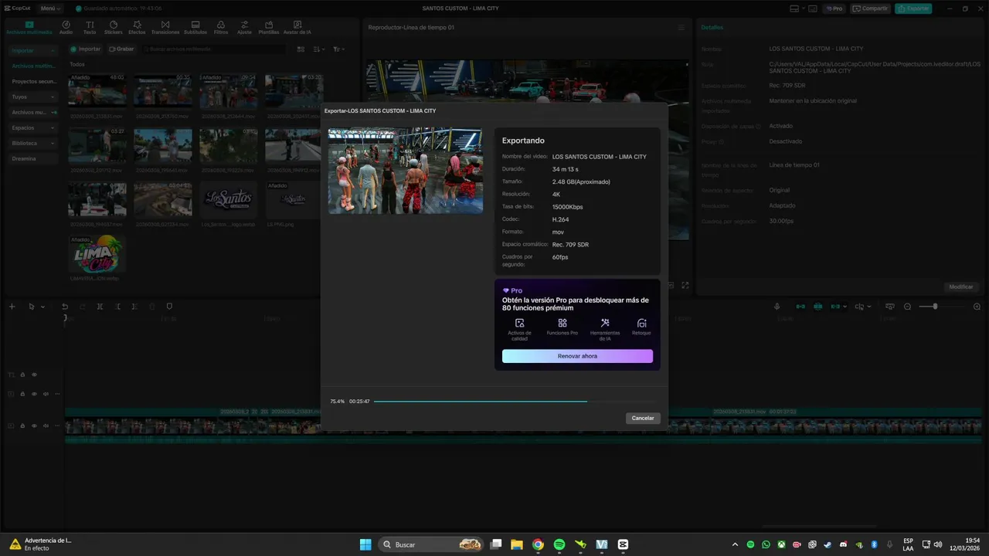Click the timeline zoom out icon
The width and height of the screenshot is (989, 556).
pos(908,307)
